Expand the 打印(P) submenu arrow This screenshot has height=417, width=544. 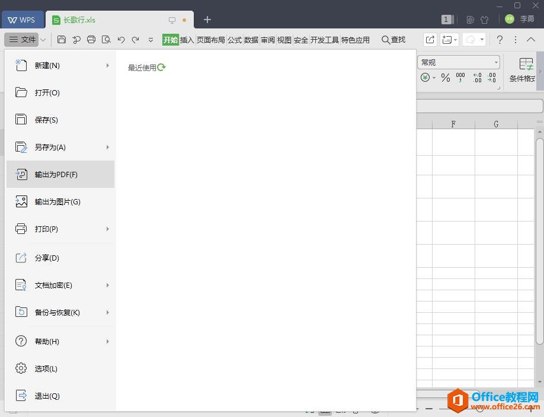[x=107, y=229]
